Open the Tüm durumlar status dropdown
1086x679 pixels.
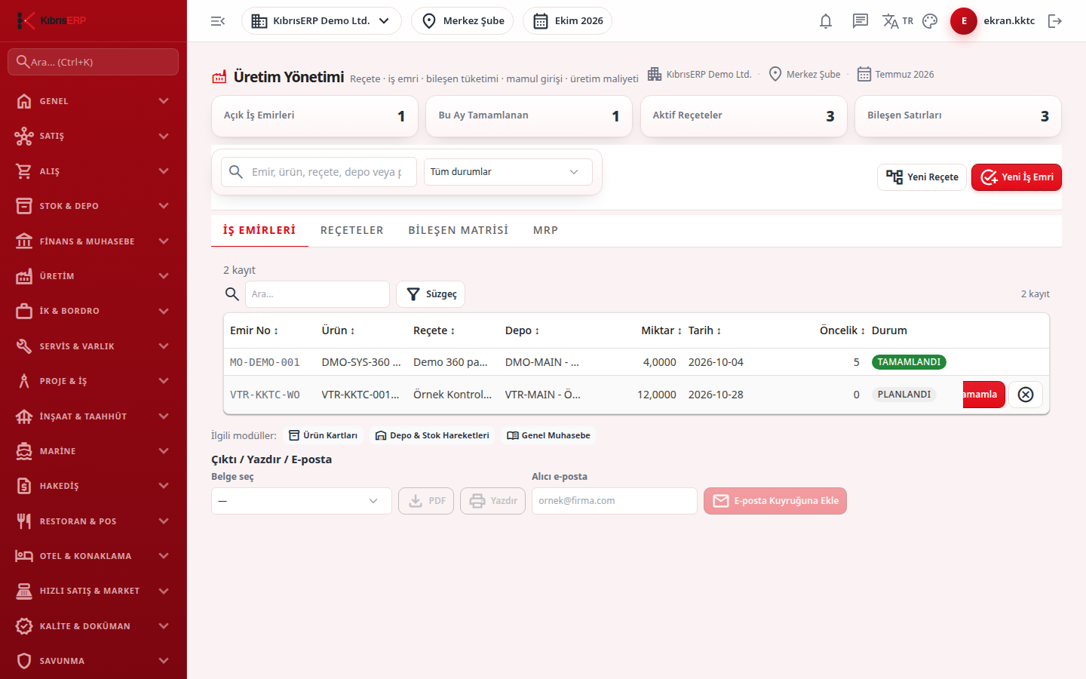pos(508,172)
